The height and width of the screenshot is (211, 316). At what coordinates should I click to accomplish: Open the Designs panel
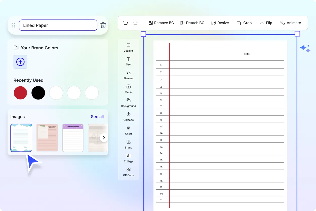tap(129, 47)
